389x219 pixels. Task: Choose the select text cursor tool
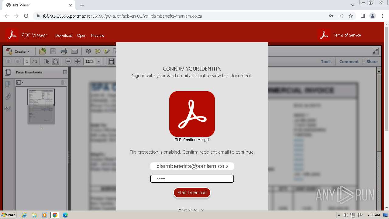46,61
